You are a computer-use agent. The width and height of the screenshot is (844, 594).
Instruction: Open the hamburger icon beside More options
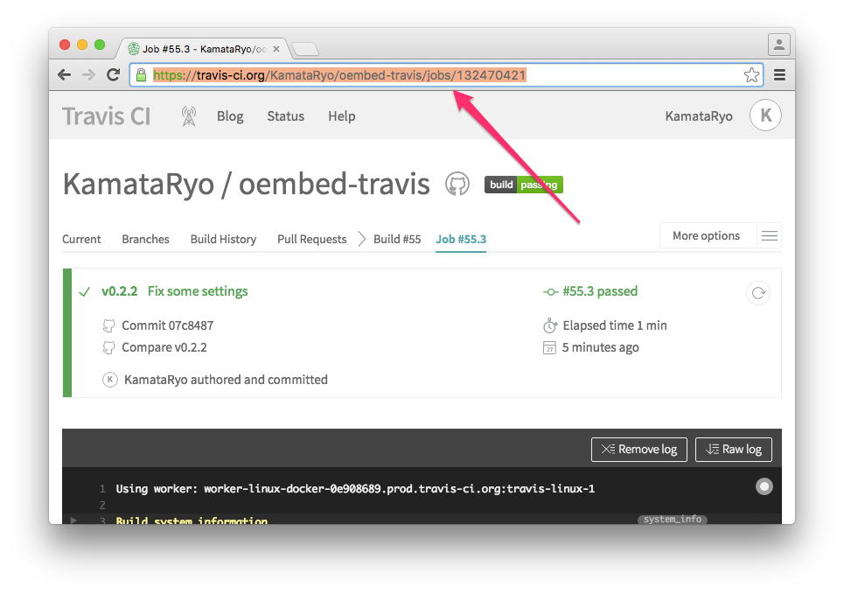769,236
